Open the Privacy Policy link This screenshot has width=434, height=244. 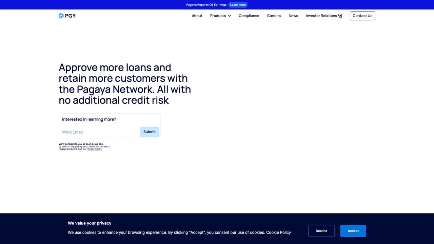click(94, 149)
